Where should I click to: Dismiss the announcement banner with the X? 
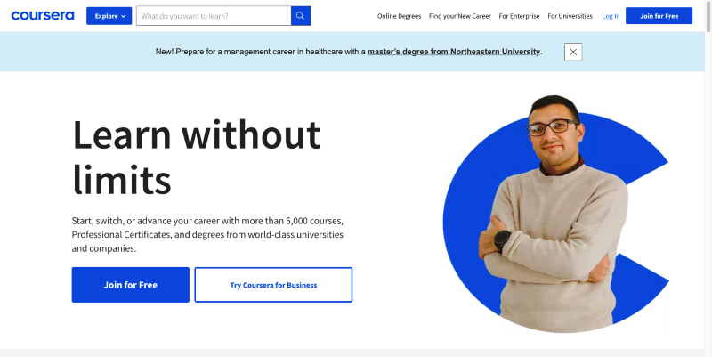tap(573, 52)
